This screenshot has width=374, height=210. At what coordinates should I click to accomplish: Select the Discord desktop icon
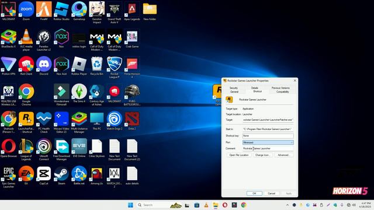click(x=44, y=66)
